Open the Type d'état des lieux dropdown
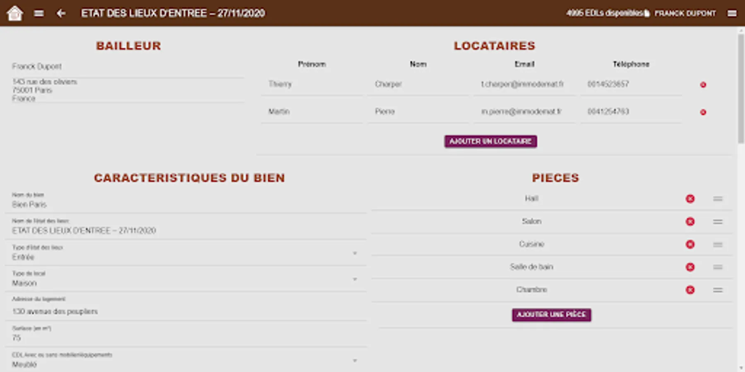 coord(354,253)
